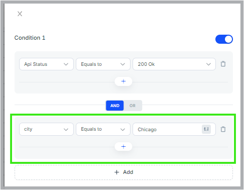Delete the city condition row via trash icon
The height and width of the screenshot is (190, 244).
coord(223,129)
